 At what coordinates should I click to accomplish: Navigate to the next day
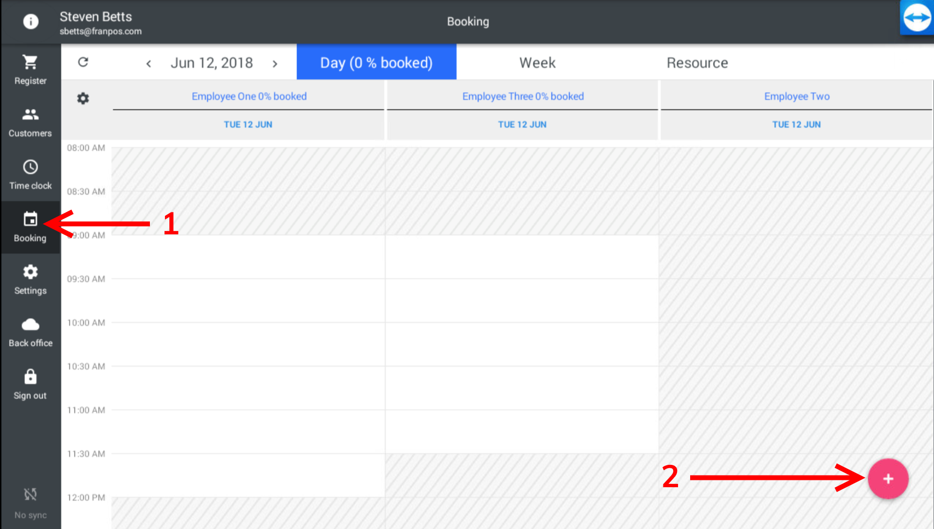point(275,63)
